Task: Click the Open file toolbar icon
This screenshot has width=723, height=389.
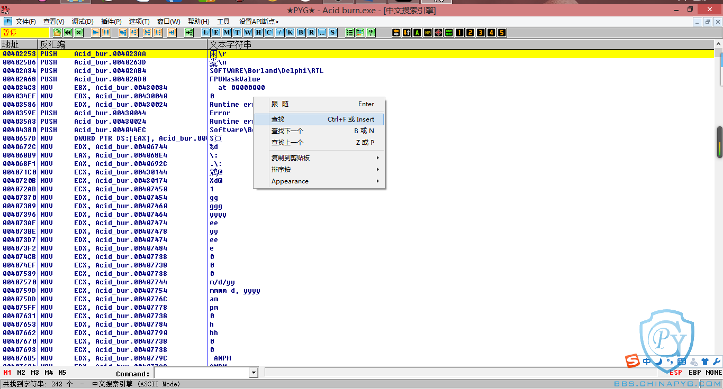Action: (57, 32)
